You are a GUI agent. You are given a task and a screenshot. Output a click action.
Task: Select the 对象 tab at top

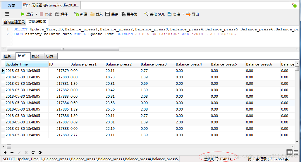pyautogui.click(x=11, y=5)
